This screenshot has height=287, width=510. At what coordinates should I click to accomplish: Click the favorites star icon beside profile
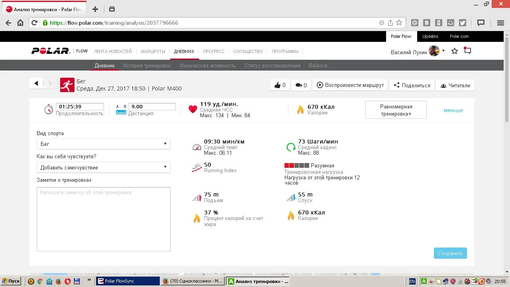(454, 51)
